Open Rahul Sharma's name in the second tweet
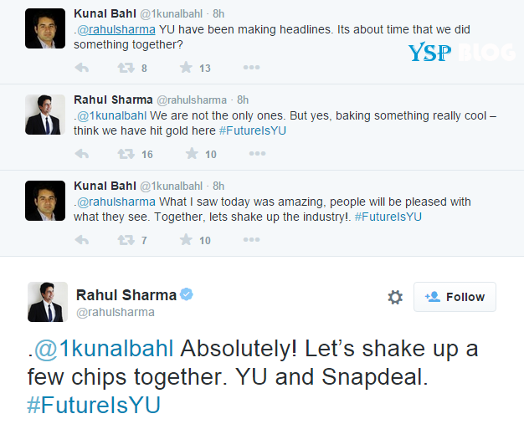 111,100
